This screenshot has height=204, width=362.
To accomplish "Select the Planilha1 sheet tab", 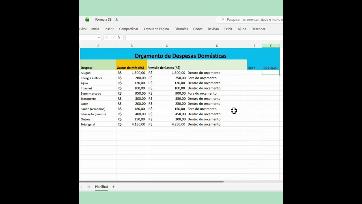I will click(x=101, y=187).
